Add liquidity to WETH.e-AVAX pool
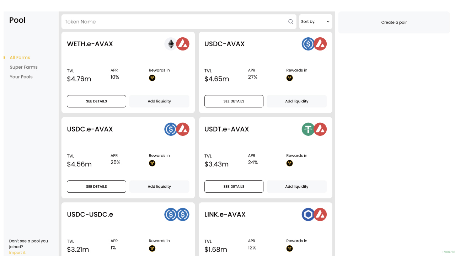Viewport: 455px width, 256px height. pos(159,101)
